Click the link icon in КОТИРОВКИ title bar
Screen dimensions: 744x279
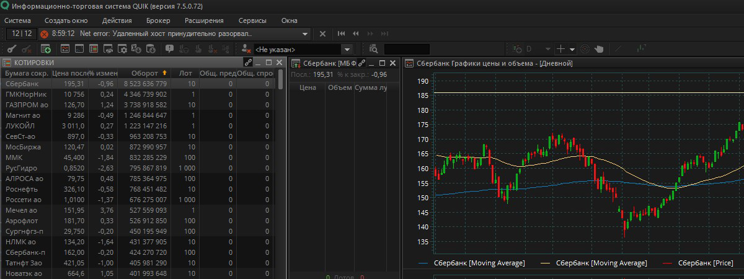point(247,63)
